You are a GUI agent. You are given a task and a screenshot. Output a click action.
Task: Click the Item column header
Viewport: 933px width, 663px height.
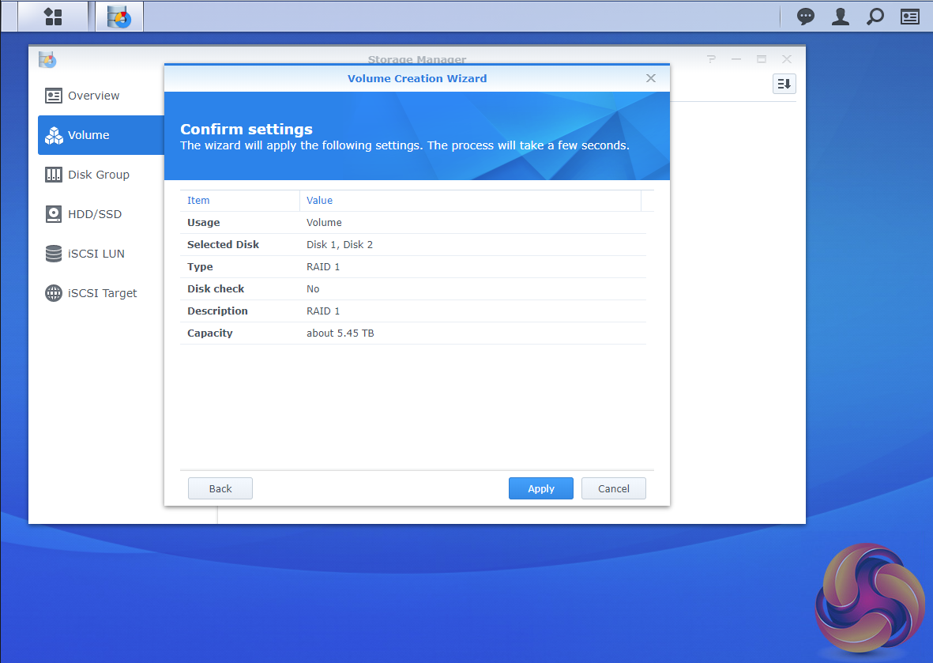240,201
